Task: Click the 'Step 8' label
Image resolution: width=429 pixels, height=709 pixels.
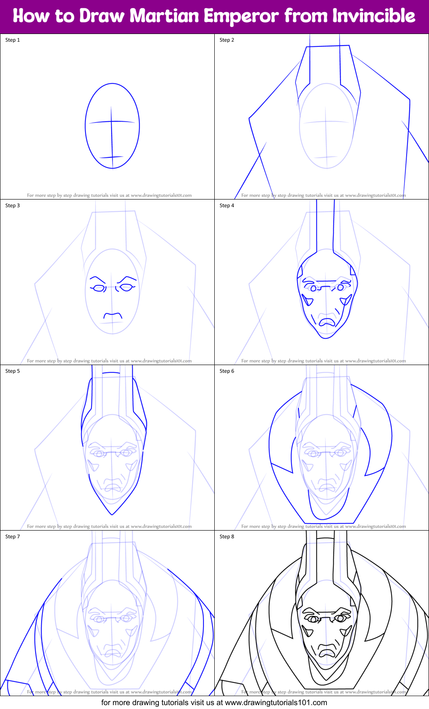Action: coord(227,537)
